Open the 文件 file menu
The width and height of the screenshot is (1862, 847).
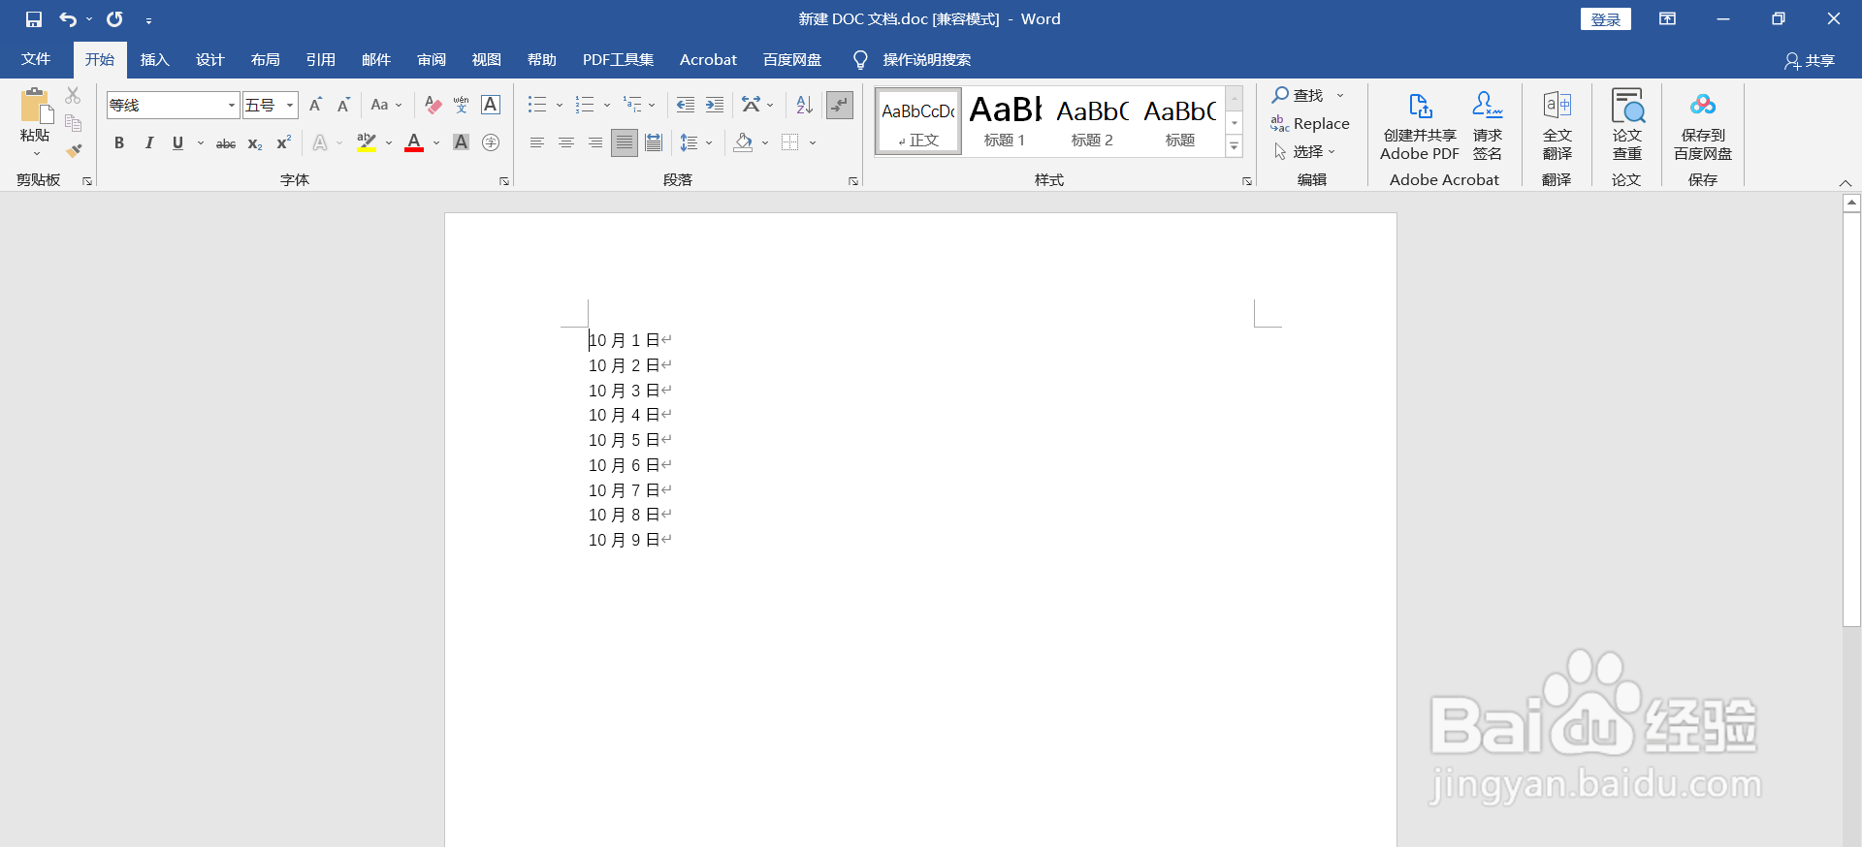[36, 60]
